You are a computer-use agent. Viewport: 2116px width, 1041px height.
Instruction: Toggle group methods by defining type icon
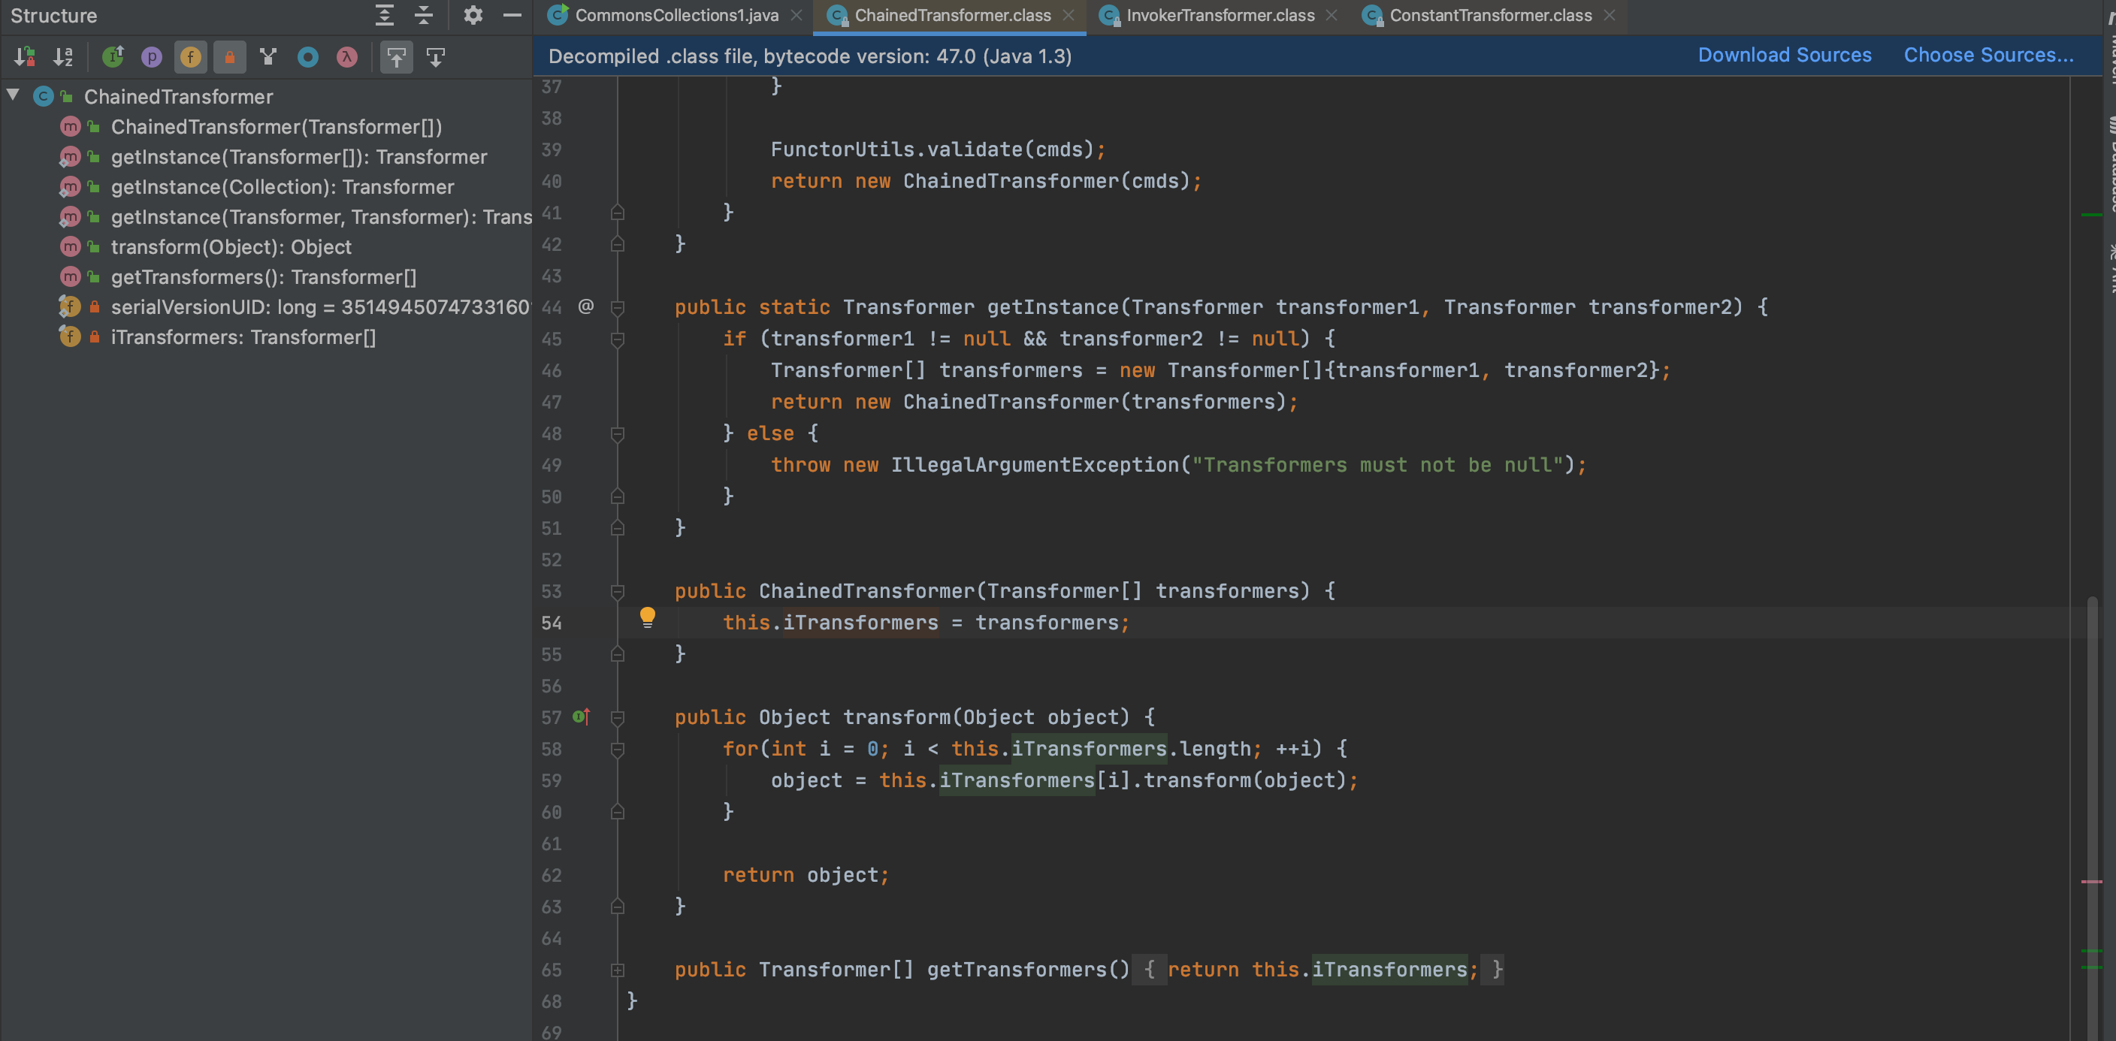coord(268,56)
